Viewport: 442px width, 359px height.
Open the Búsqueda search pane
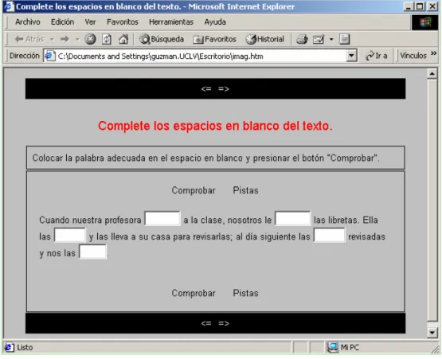pos(161,39)
